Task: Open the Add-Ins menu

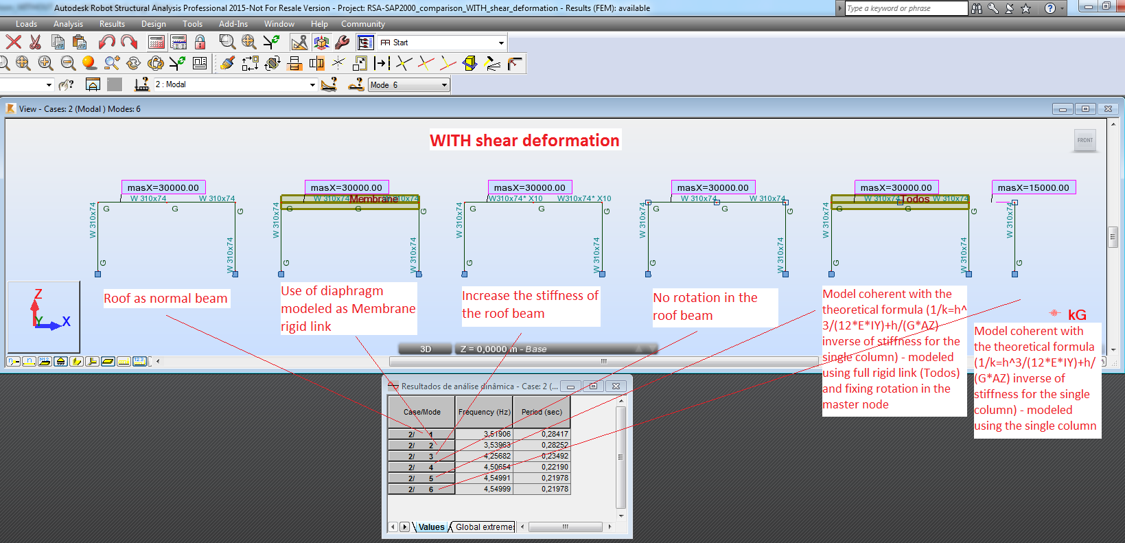Action: tap(233, 24)
